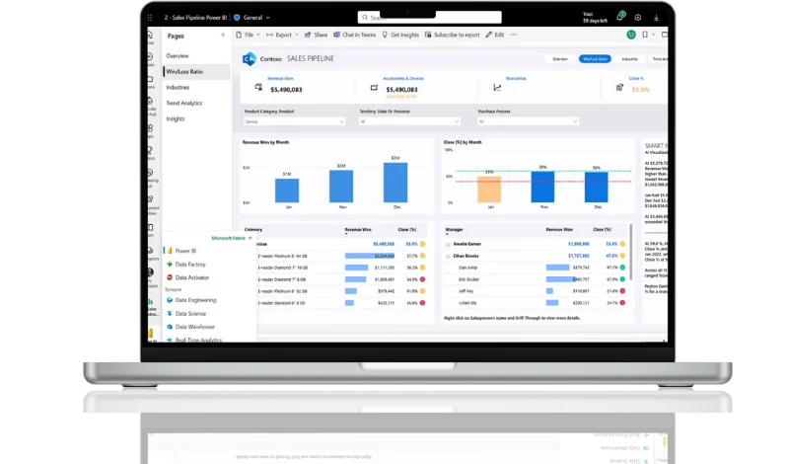Click the green refresh icon
This screenshot has height=464, width=789.
631,35
